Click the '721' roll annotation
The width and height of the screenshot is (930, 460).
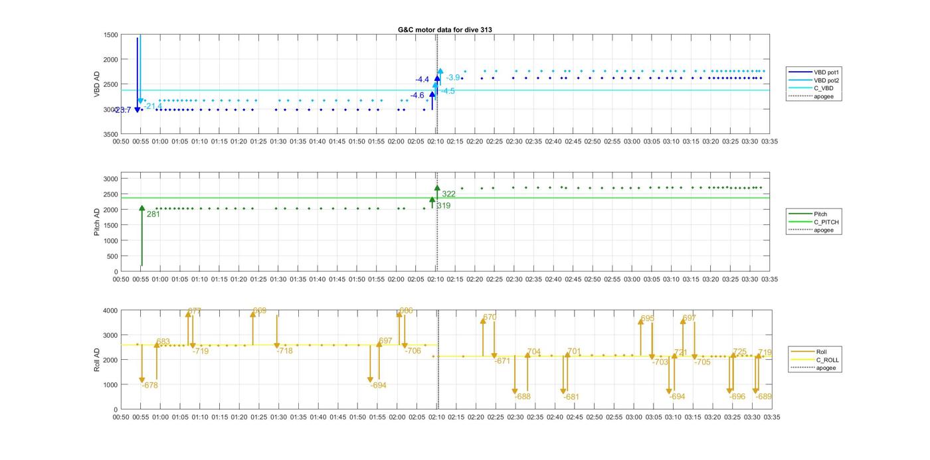click(681, 353)
